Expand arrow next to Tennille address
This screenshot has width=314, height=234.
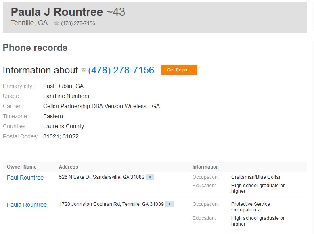(169, 204)
